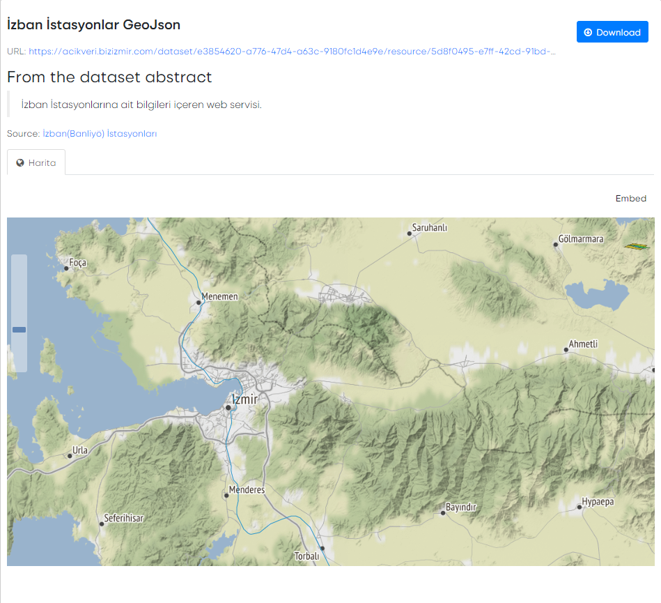Click the Menemen marker dot
This screenshot has width=661, height=603.
[x=198, y=303]
